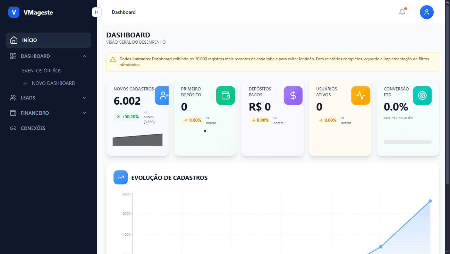This screenshot has width=450, height=254.
Task: Click the user profile avatar icon
Action: pos(426,12)
